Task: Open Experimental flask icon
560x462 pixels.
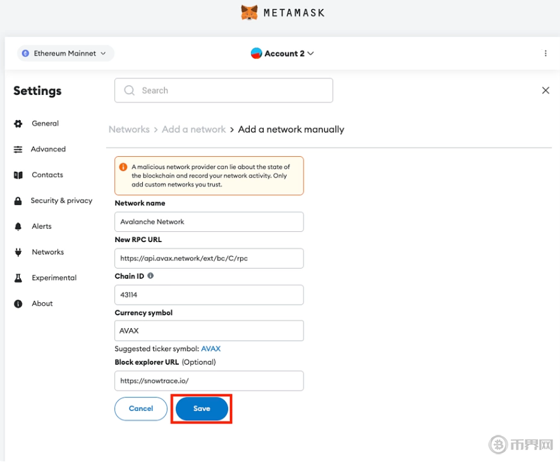Action: [18, 278]
